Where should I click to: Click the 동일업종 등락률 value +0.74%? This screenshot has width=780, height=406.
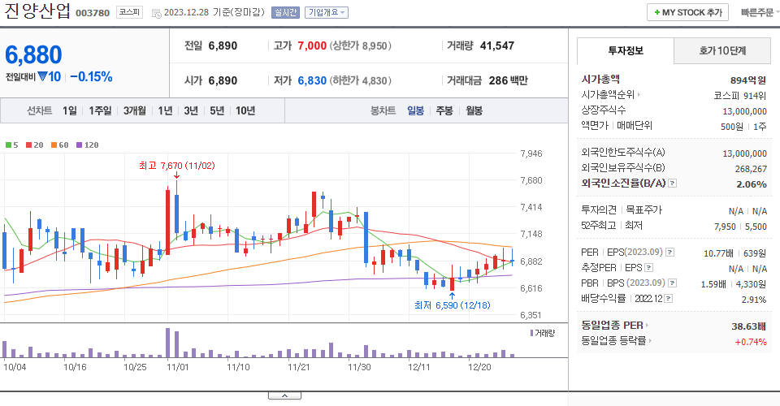click(x=751, y=342)
